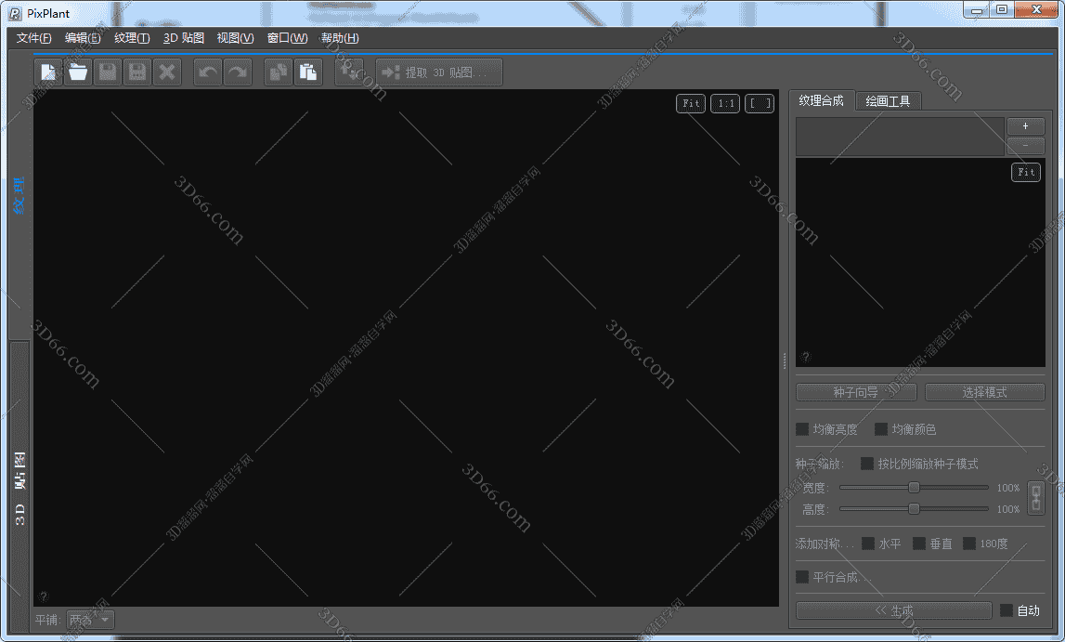The image size is (1065, 642).
Task: Click the 宽度 slider handle
Action: 914,487
